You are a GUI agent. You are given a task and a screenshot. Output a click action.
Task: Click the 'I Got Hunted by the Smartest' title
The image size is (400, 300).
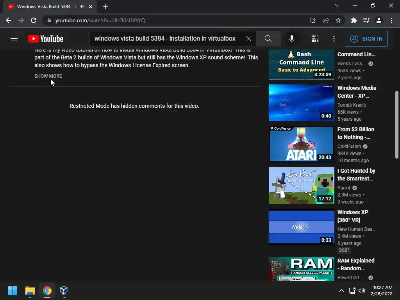point(356,175)
